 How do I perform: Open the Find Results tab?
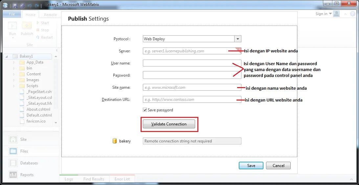(x=94, y=179)
